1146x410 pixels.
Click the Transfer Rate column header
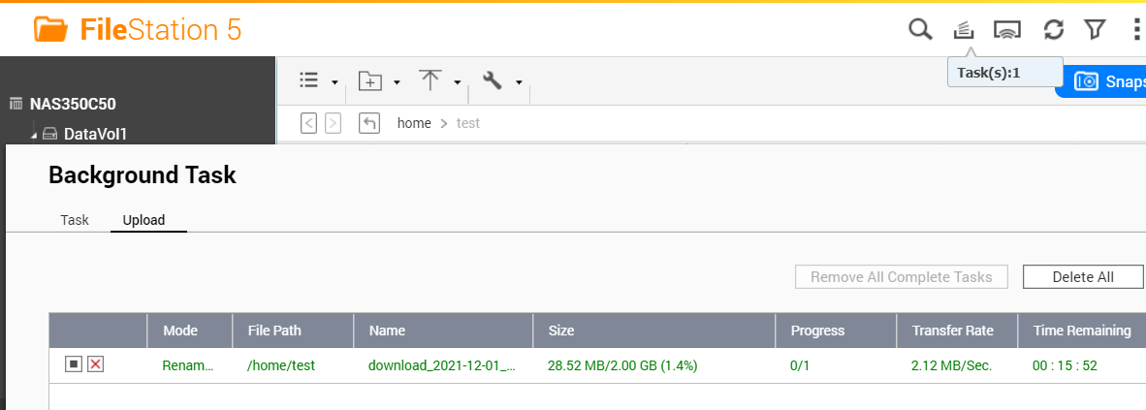(x=957, y=331)
